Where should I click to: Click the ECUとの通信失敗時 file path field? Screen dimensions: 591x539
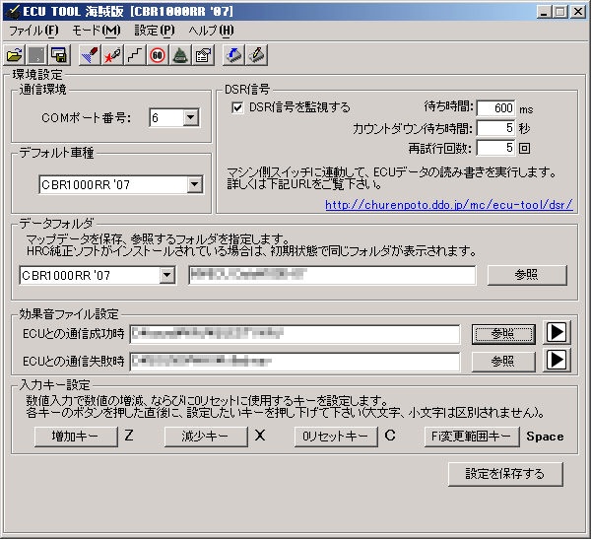coord(295,362)
